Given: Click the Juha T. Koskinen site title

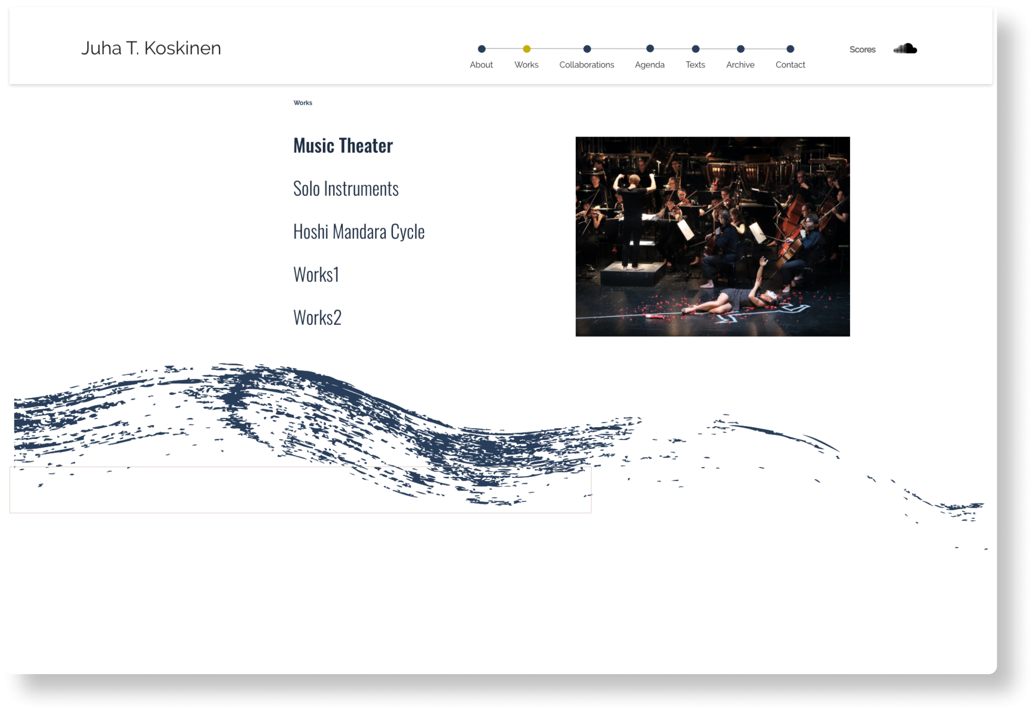Looking at the screenshot, I should [151, 49].
